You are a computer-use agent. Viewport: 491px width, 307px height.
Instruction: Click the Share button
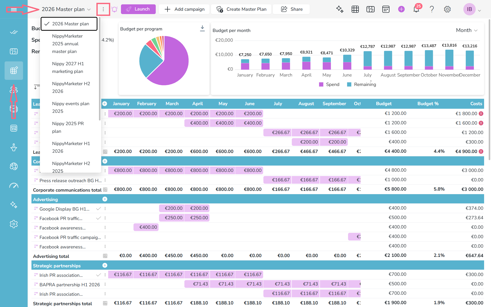[x=292, y=9]
